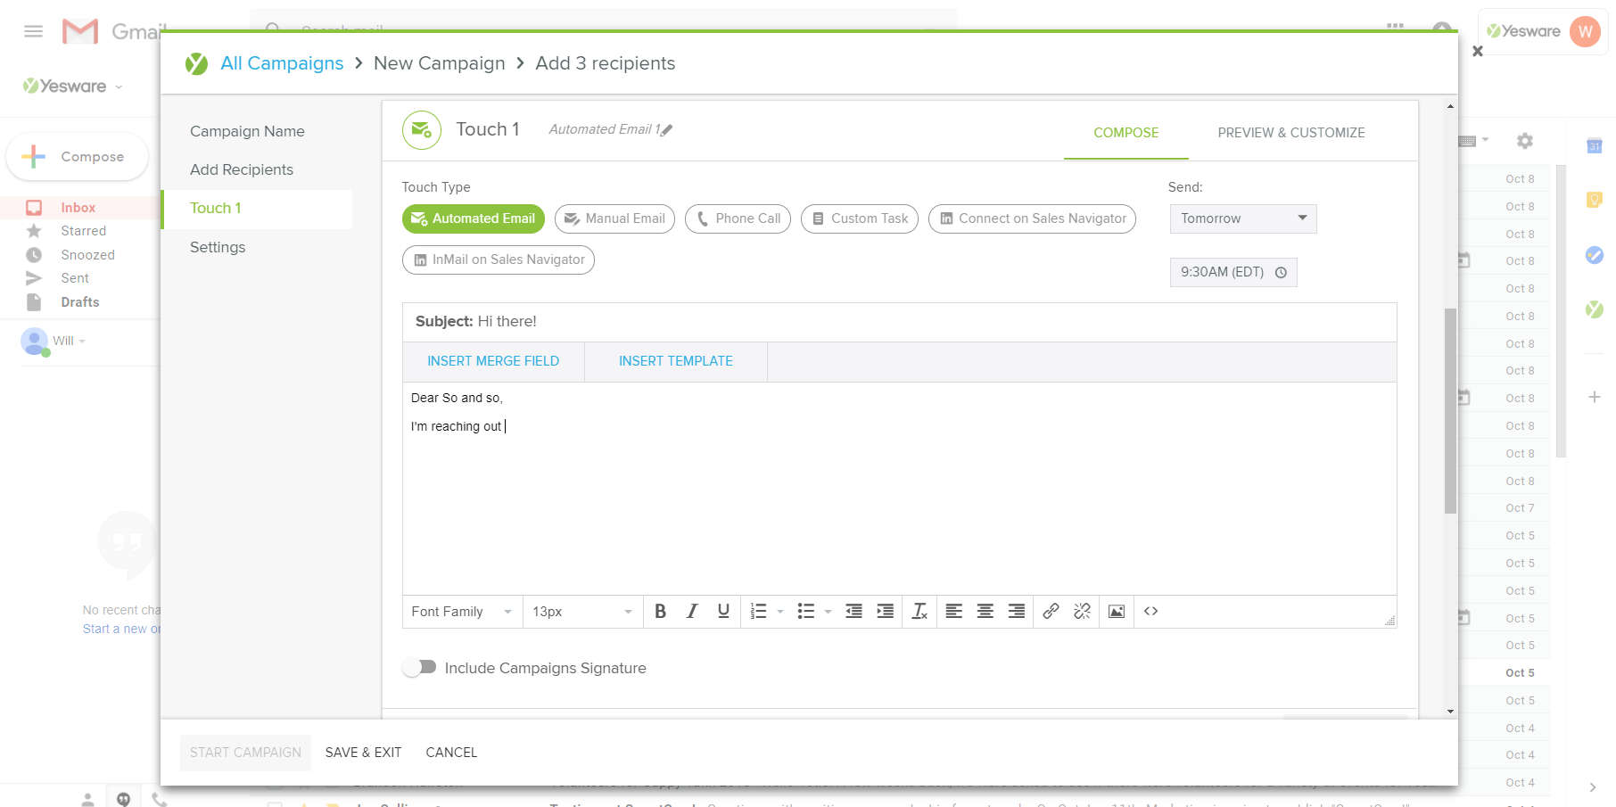Open campaign Settings step
This screenshot has height=807, width=1616.
218,248
